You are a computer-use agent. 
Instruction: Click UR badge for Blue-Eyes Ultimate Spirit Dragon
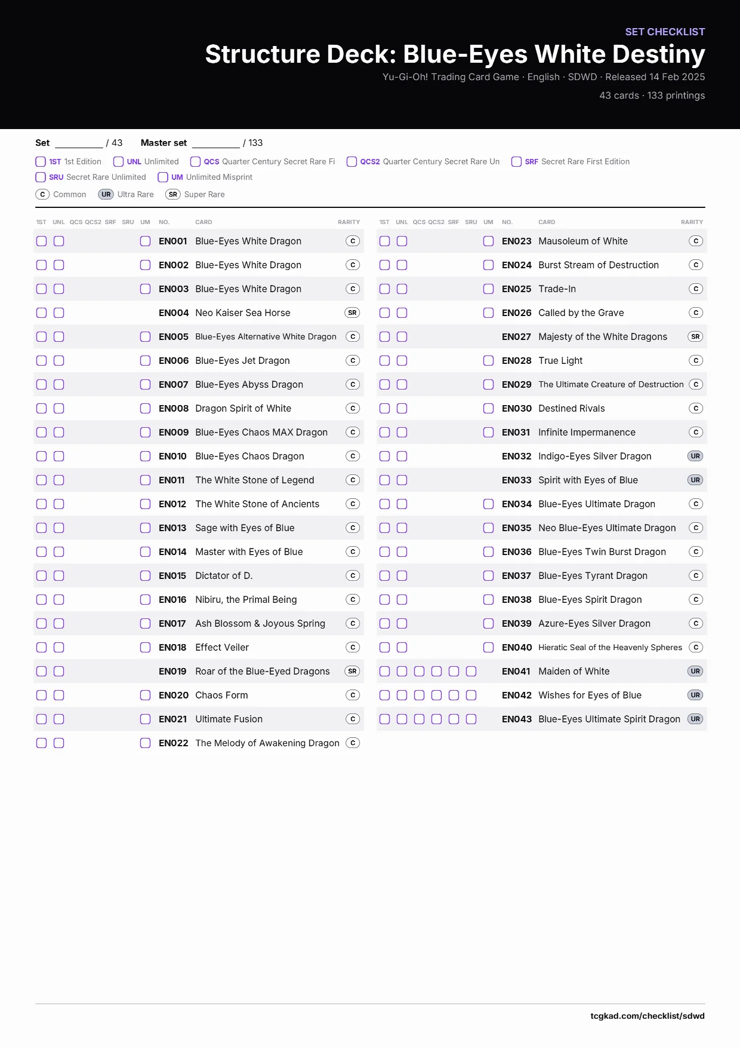[695, 719]
